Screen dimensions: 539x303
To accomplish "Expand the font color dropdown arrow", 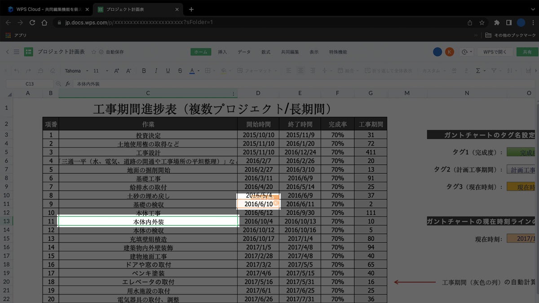I will tap(198, 70).
